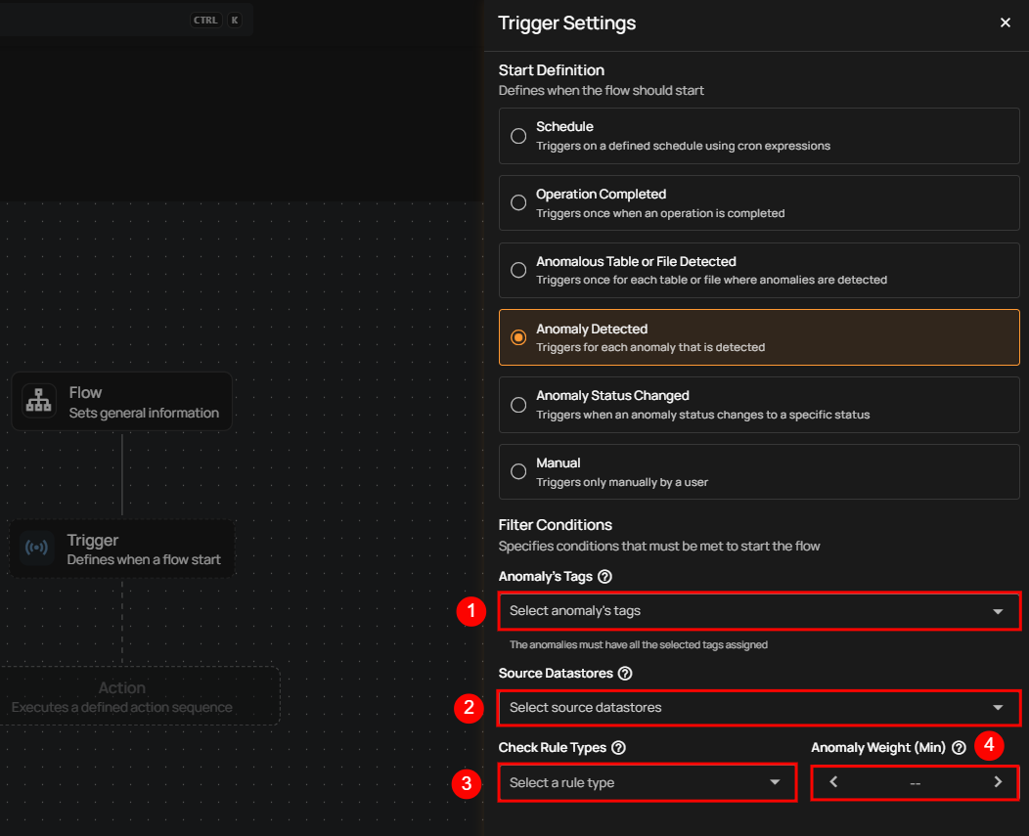Click help icon next to Anomaly's Tags

pyautogui.click(x=604, y=577)
